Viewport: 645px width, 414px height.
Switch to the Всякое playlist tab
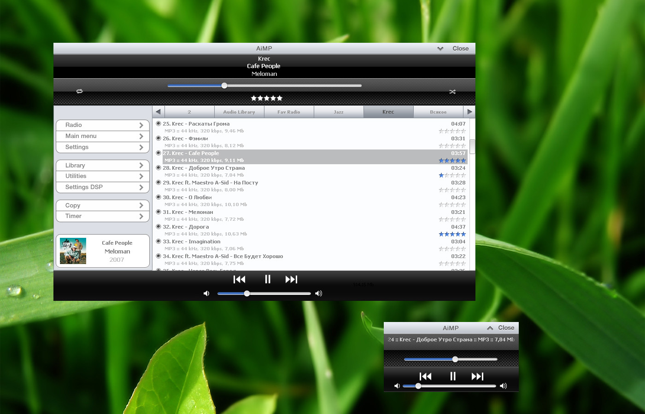(x=438, y=112)
